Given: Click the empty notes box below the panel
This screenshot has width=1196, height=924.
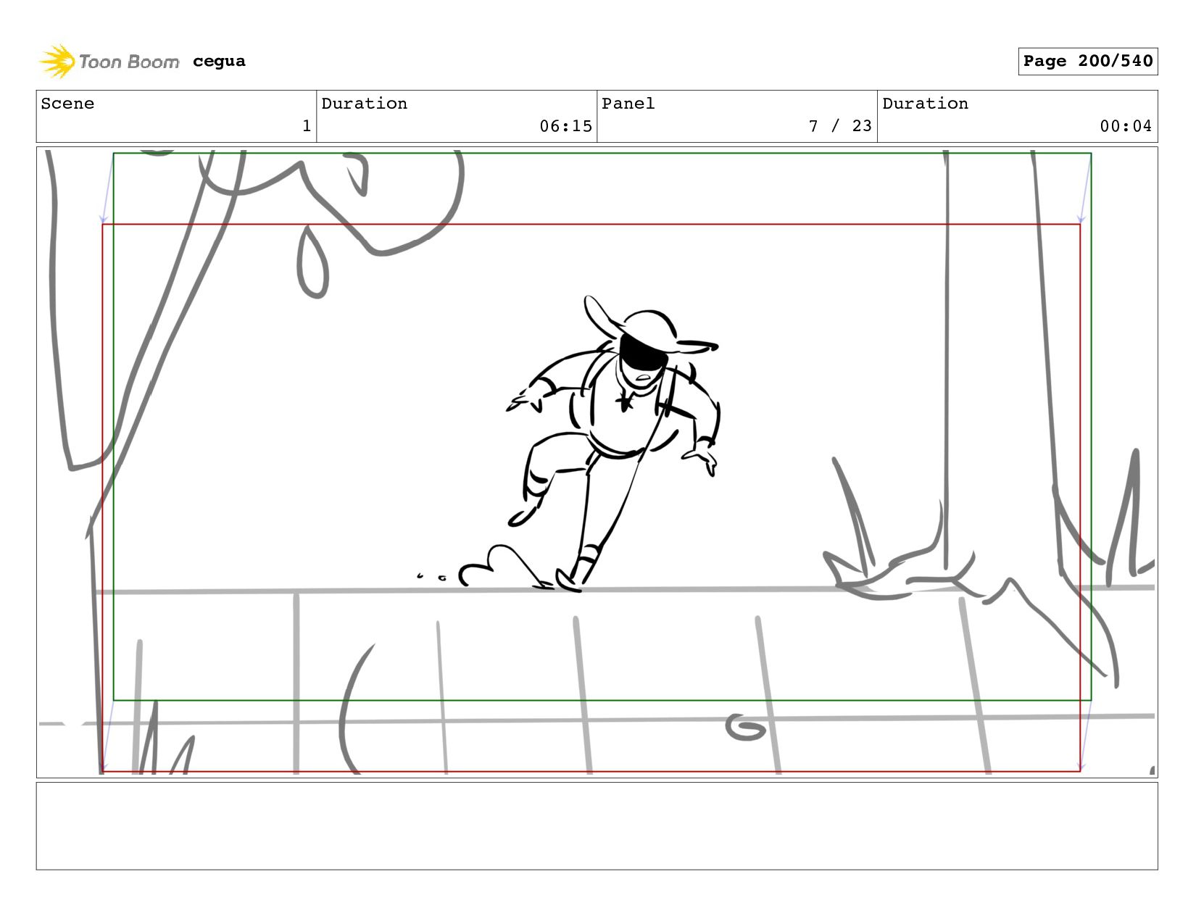Looking at the screenshot, I should click(597, 825).
